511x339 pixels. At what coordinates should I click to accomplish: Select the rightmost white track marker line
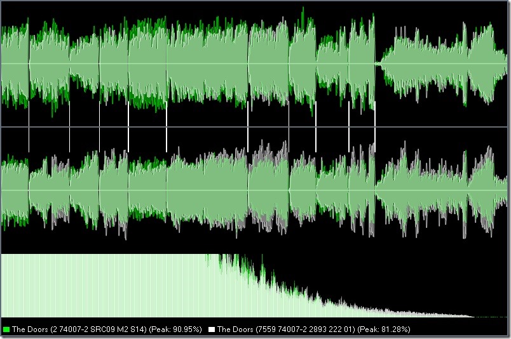pos(375,127)
